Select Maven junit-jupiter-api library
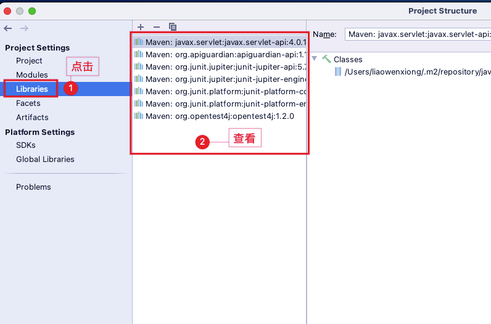 [x=219, y=67]
